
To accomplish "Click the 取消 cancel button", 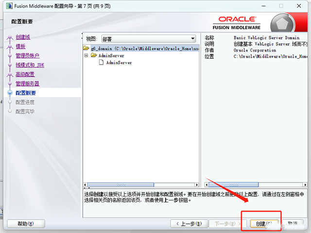I will (293, 224).
